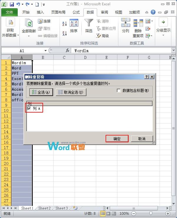Click the 100% zoom level text

coord(124,213)
